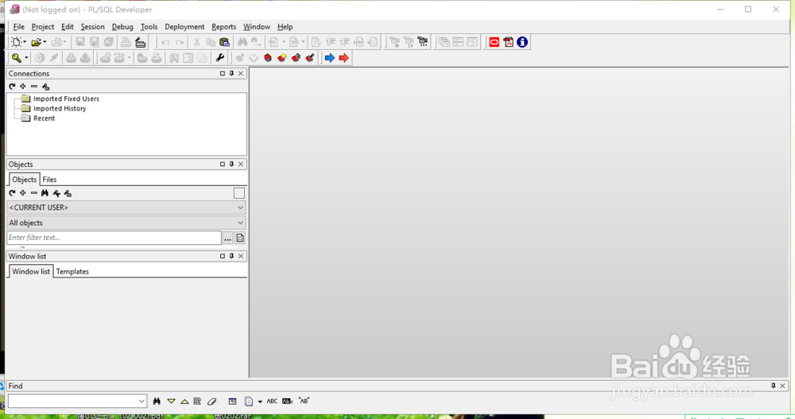Open Preferences with the wrench icon
This screenshot has width=795, height=419.
coord(220,58)
